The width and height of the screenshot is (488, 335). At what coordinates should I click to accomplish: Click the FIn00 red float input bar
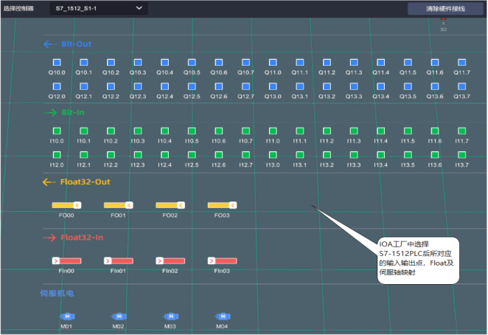click(x=66, y=260)
